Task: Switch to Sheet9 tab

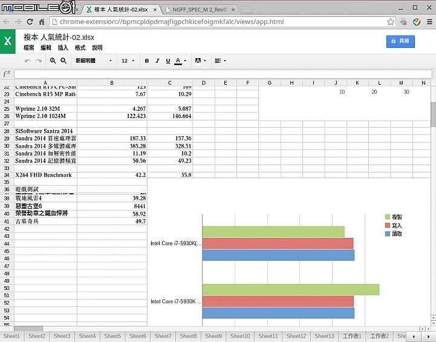Action: pos(213,336)
